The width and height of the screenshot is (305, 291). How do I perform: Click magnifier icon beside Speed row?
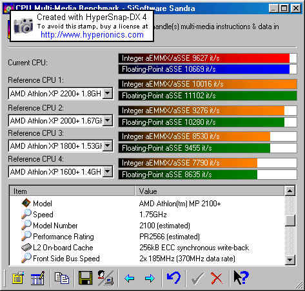[26, 214]
